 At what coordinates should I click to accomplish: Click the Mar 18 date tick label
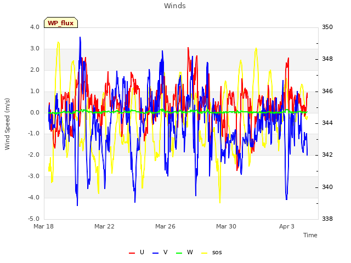pyautogui.click(x=44, y=226)
